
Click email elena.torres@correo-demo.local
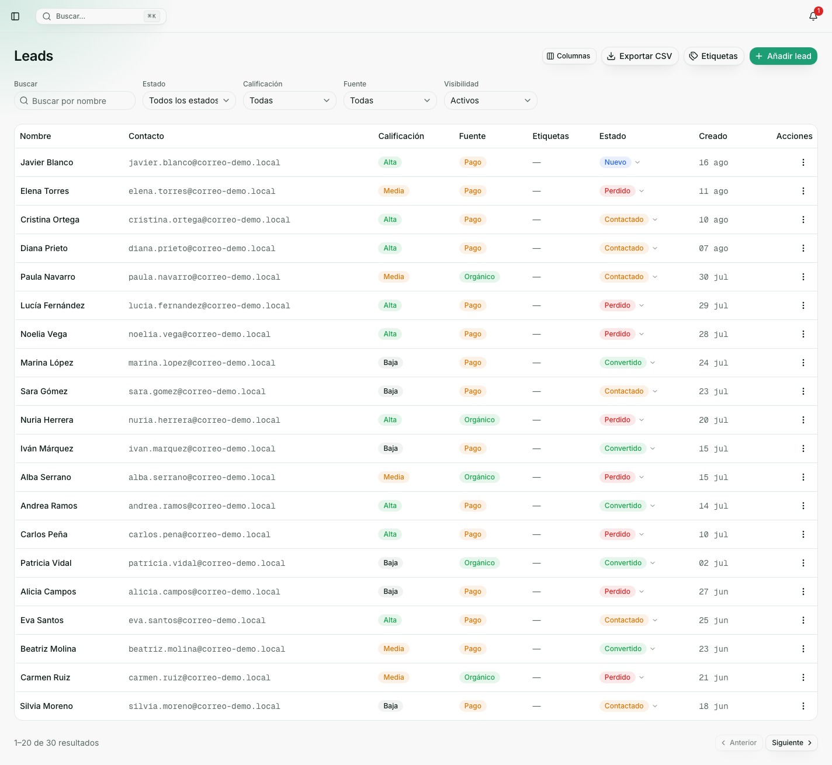(202, 192)
